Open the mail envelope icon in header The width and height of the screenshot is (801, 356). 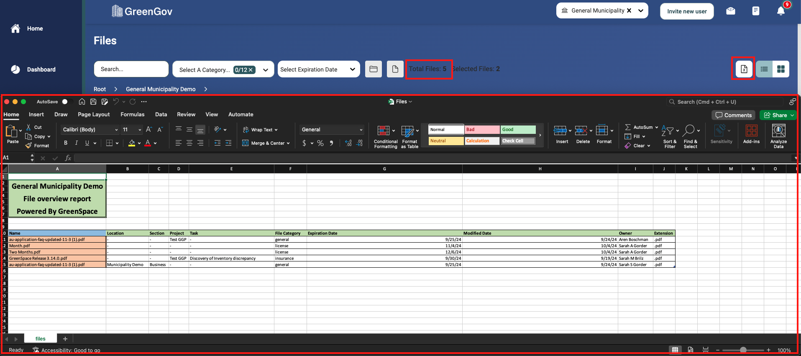click(x=731, y=11)
